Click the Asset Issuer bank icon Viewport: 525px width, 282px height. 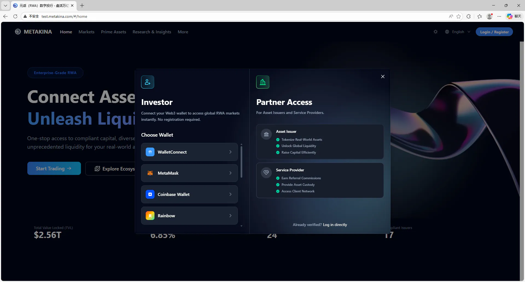tap(266, 134)
